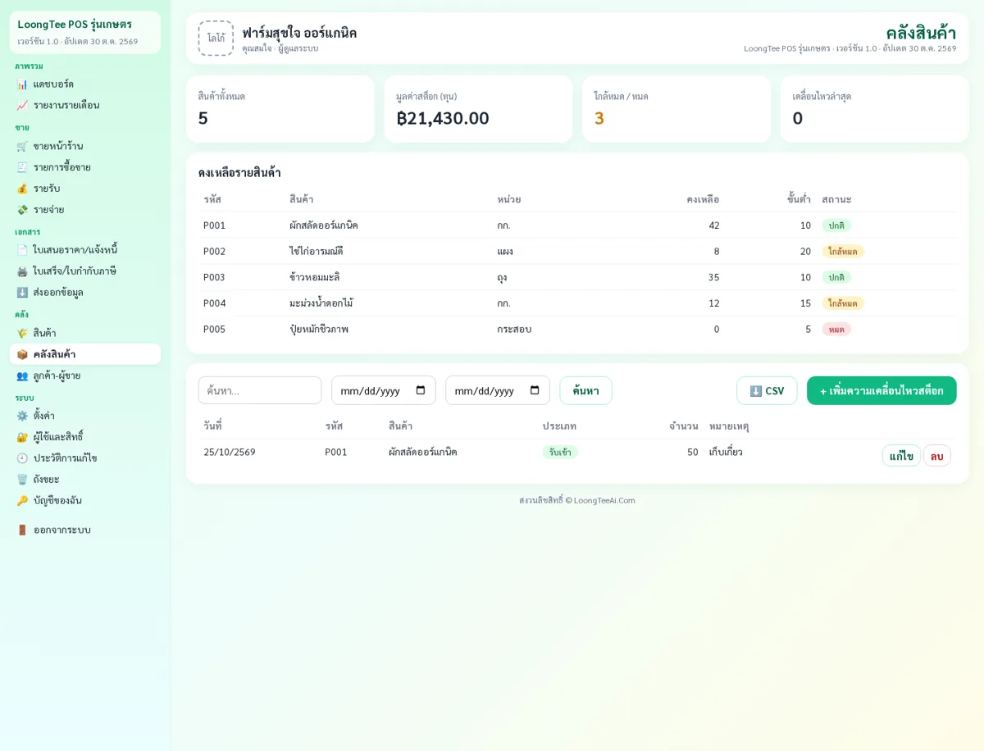Click the movement date 25/10/2569
This screenshot has width=984, height=751.
pyautogui.click(x=230, y=452)
